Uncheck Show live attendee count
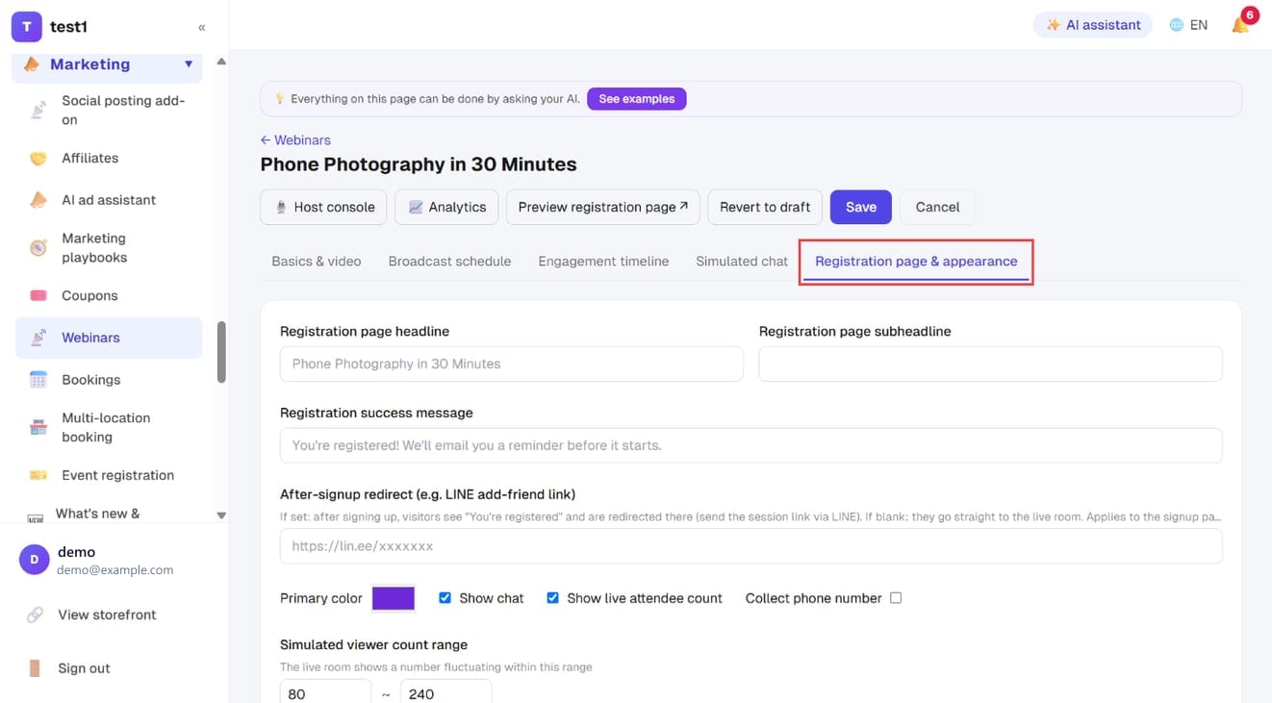This screenshot has height=703, width=1272. tap(552, 598)
